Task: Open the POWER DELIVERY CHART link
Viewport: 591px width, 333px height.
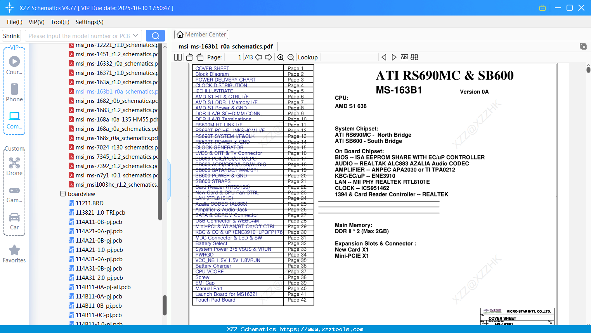Action: [225, 80]
